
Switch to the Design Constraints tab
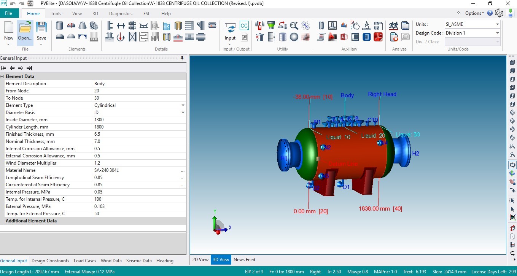point(50,261)
